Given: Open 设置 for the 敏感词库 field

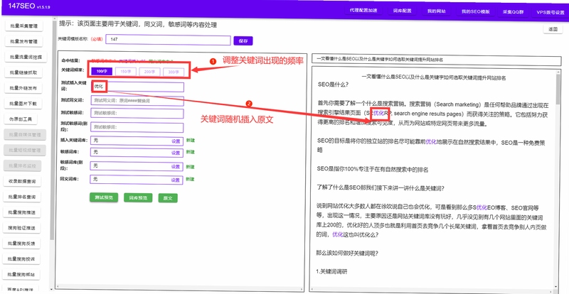Looking at the screenshot, I should (x=176, y=153).
